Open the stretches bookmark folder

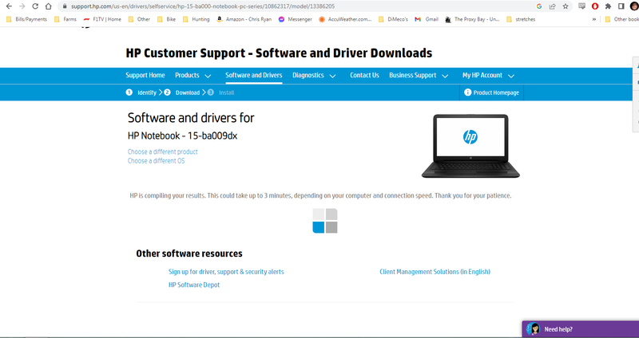coord(521,19)
